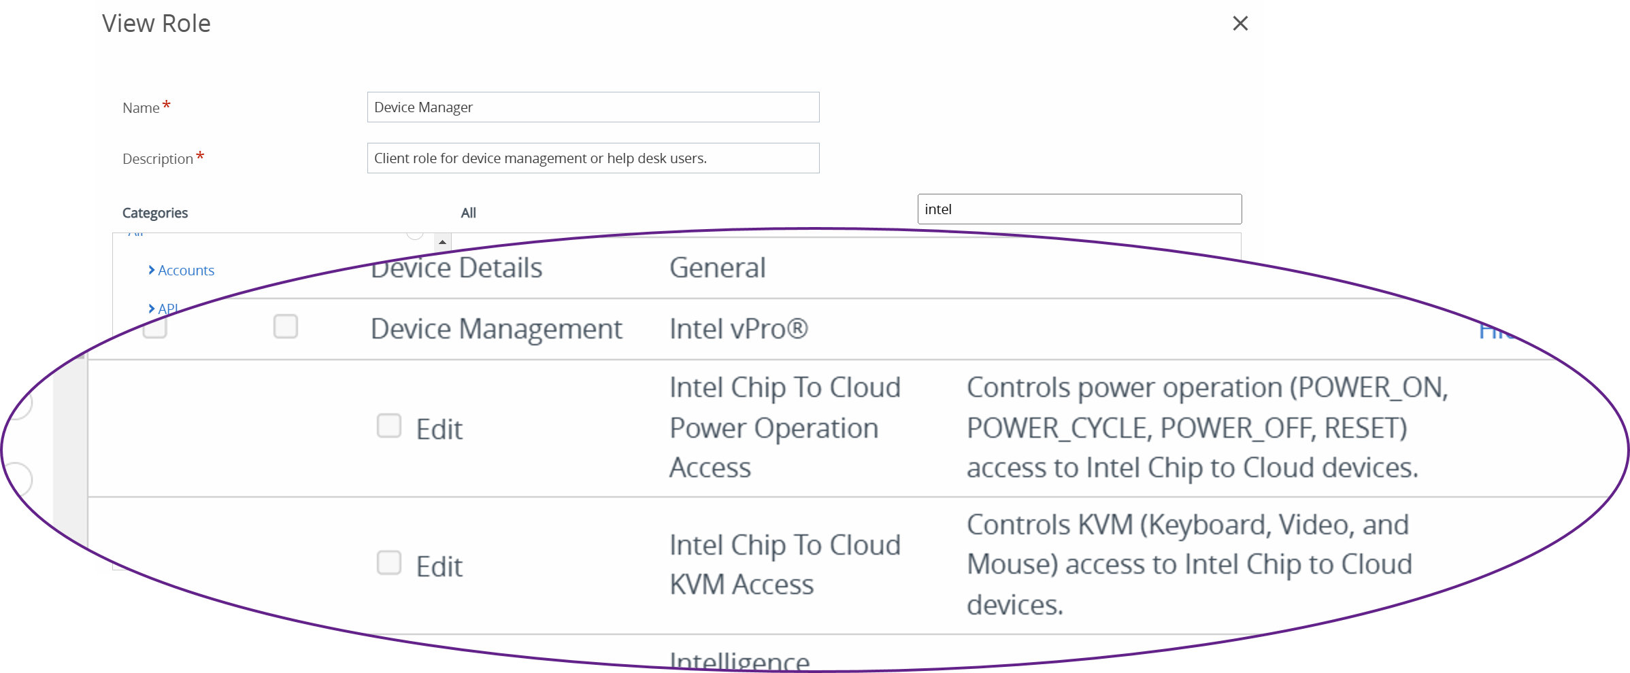Click the scroll-up arrow of the categories list
The width and height of the screenshot is (1630, 673).
(442, 242)
